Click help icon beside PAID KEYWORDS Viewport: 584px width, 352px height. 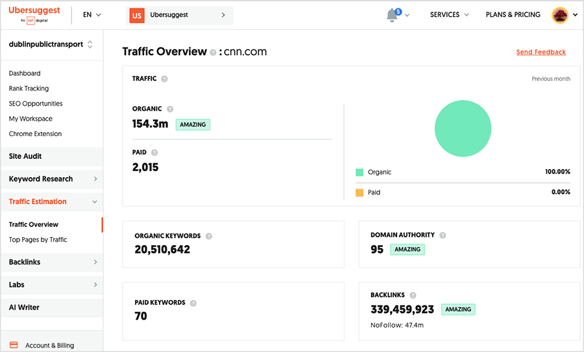[193, 303]
